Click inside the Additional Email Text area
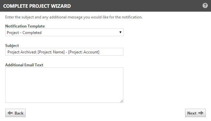Viewport: 211px width, 121px height. [64, 85]
